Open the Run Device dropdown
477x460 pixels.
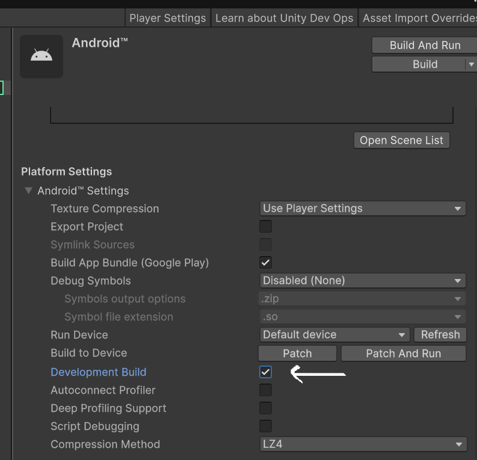[x=334, y=335]
